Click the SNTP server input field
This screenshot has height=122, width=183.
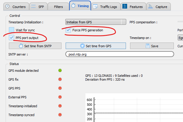click(119, 54)
